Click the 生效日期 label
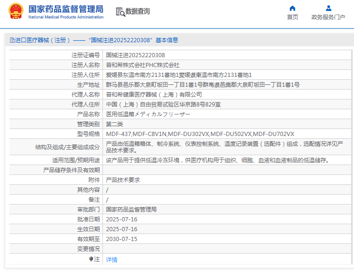 [x=88, y=229]
